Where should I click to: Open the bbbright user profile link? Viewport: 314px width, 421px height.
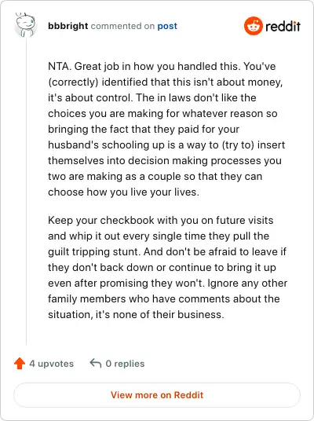68,26
